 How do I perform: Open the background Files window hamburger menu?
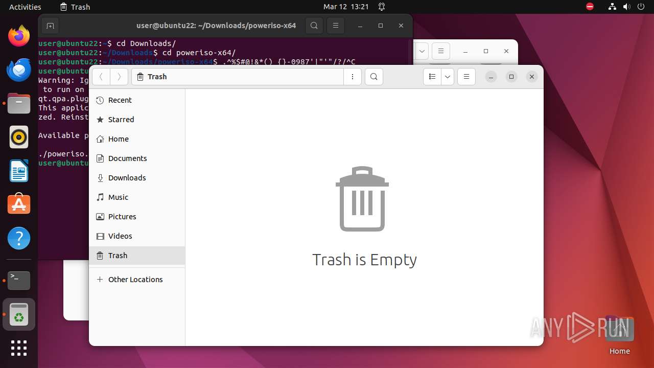click(x=440, y=51)
